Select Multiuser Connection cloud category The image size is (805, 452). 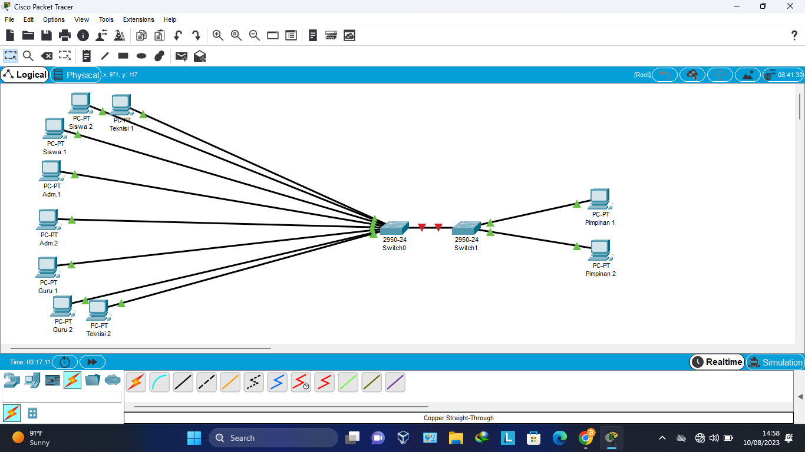coord(113,380)
